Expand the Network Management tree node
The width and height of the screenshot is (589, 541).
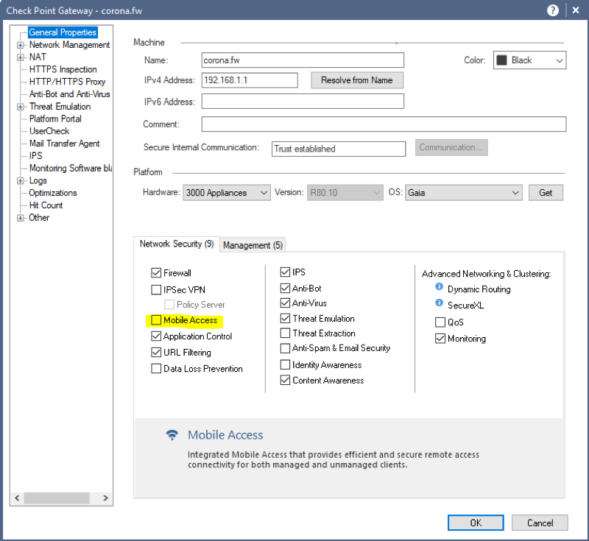[x=21, y=45]
